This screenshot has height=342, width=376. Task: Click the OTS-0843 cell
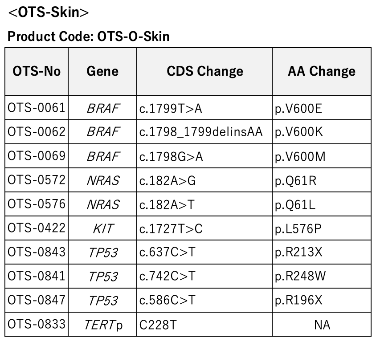click(x=37, y=252)
